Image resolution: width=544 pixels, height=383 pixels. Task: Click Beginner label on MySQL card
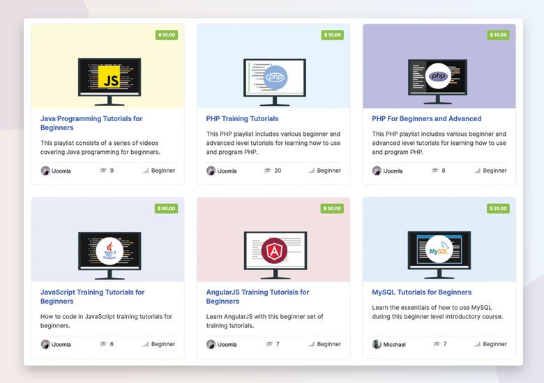[x=494, y=344]
